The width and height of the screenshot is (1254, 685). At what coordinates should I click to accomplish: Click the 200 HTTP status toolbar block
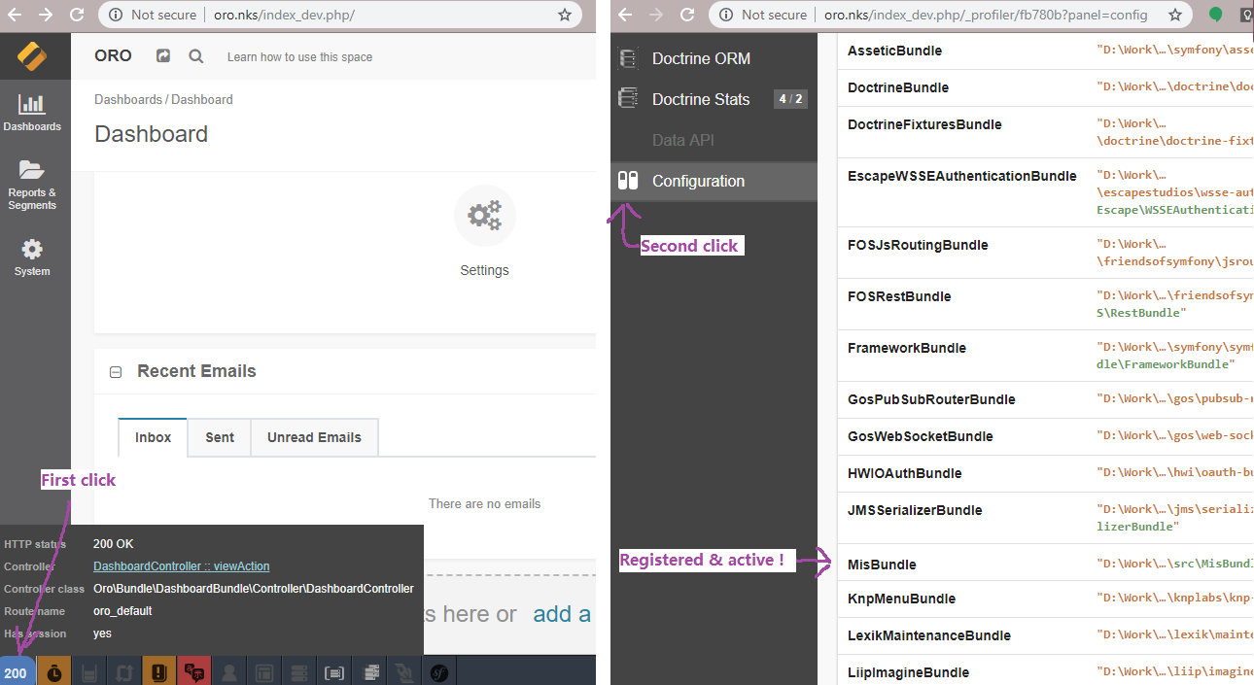tap(17, 670)
